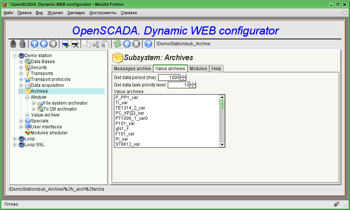Decrease Get data task priority level stepper
The image size is (350, 210).
193,86
